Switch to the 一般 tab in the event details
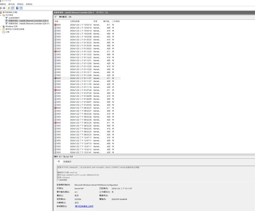The image size is (255, 211). pyautogui.click(x=58, y=161)
